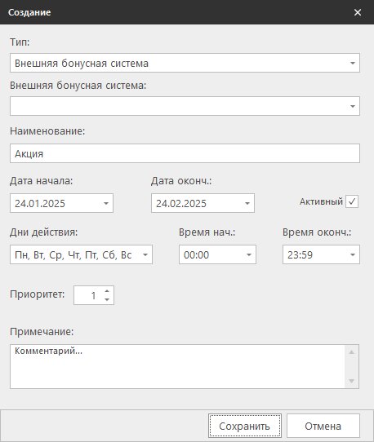Screen dimensions: 374x442
Task: Click the Примечание scrollbar up arrow
Action: coord(352,352)
